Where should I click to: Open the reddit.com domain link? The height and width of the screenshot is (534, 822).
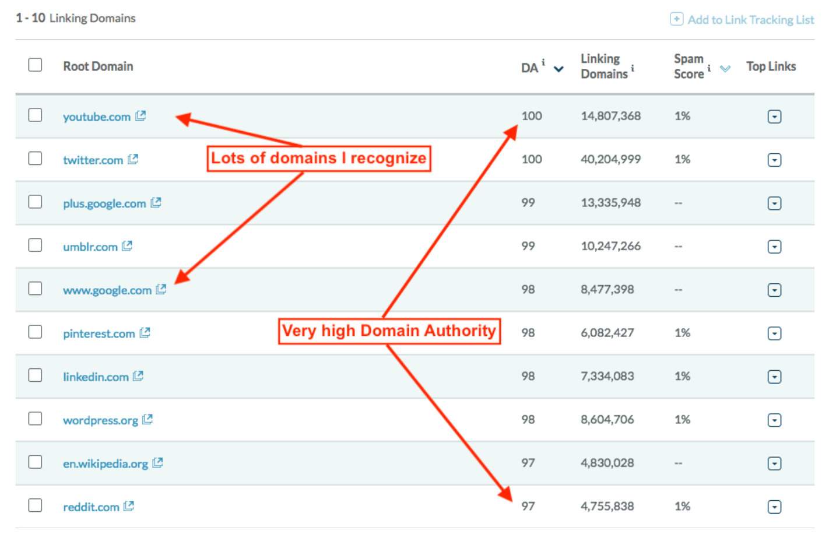(91, 507)
